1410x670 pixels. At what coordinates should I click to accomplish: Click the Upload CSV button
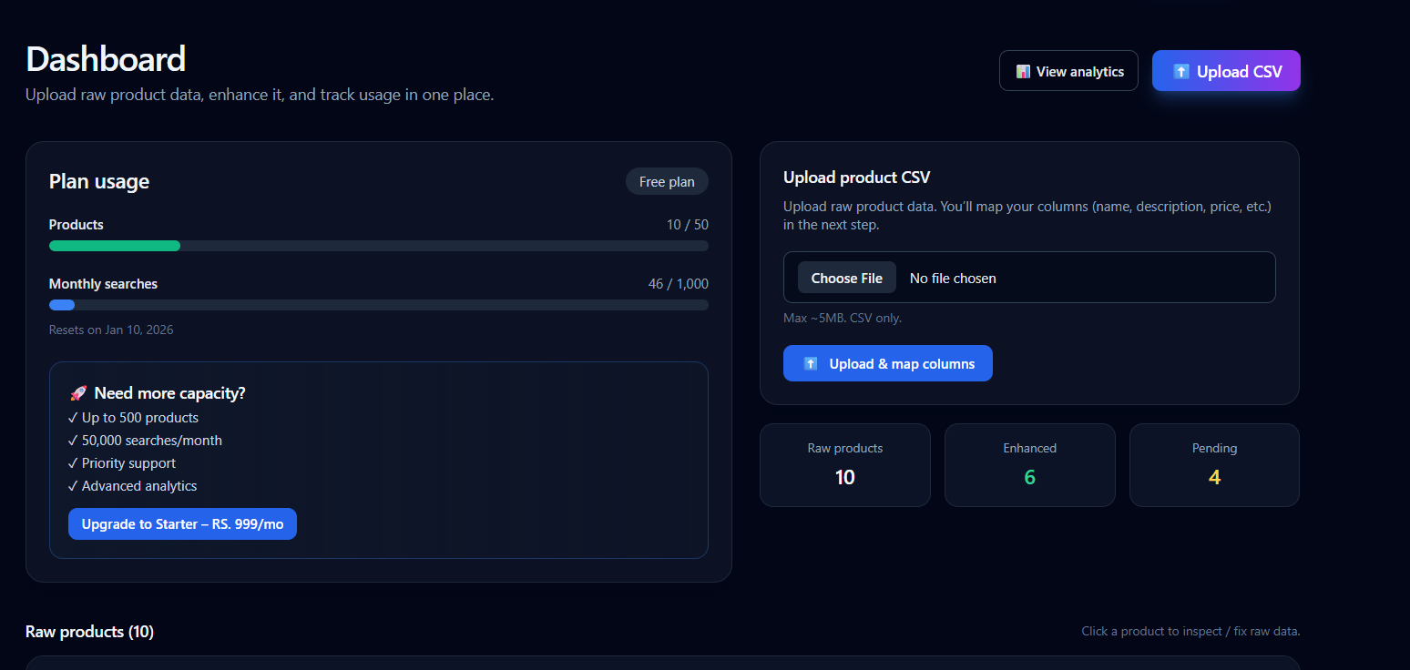point(1226,70)
